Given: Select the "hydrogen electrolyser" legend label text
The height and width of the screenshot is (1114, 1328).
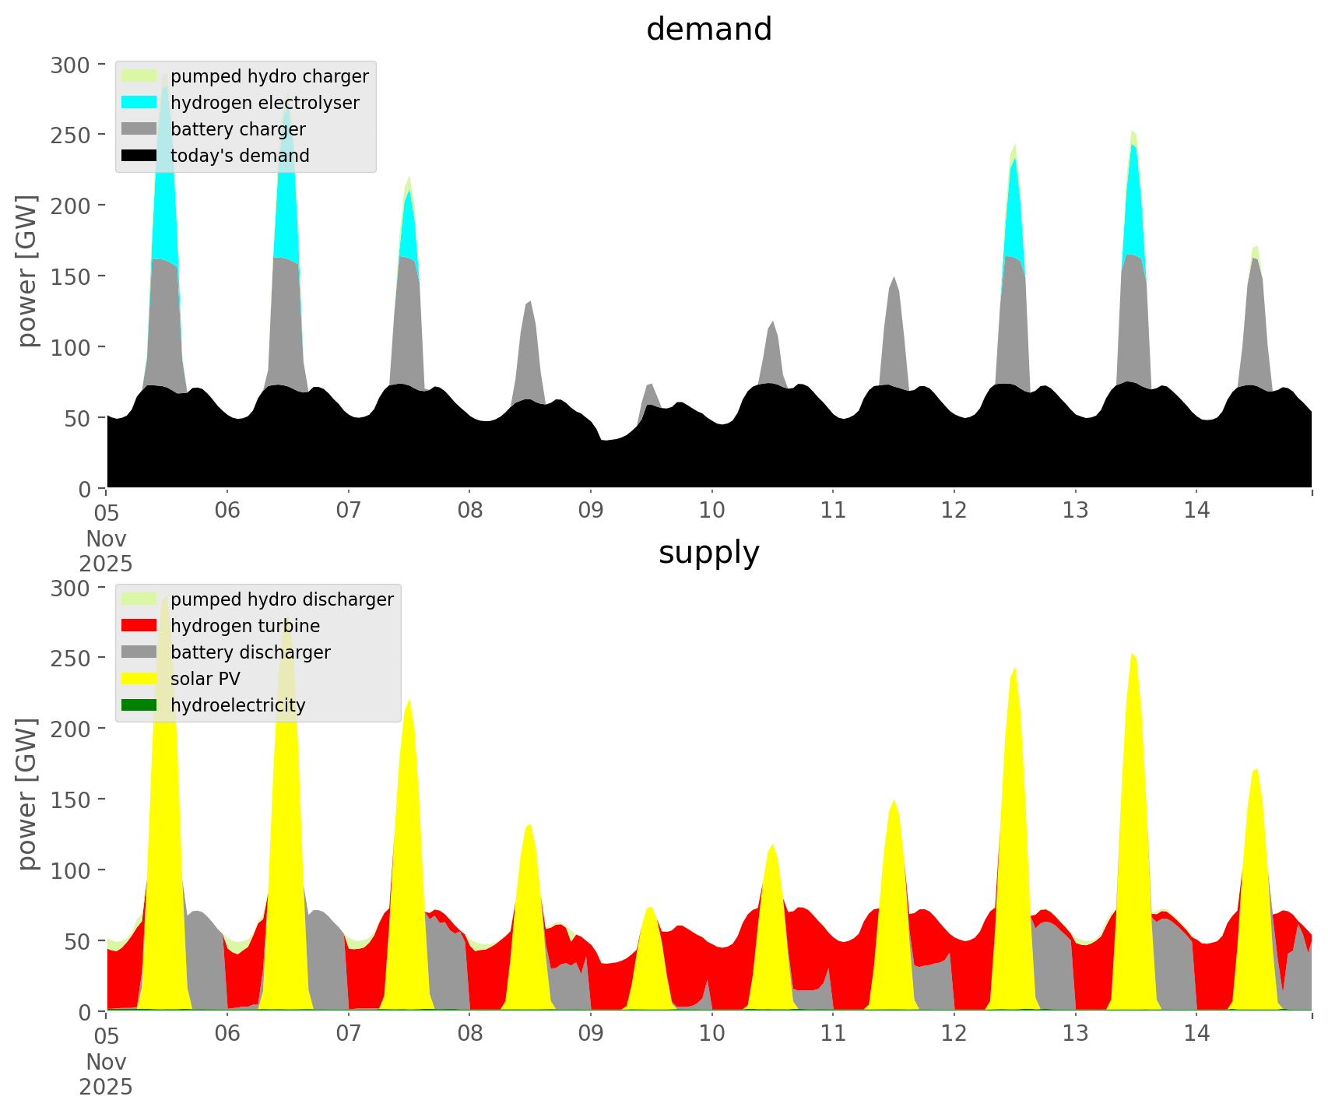Looking at the screenshot, I should tap(265, 103).
